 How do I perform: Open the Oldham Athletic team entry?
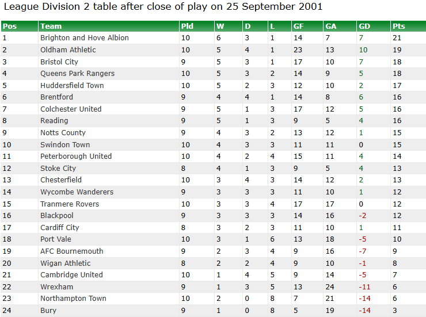[x=68, y=50]
